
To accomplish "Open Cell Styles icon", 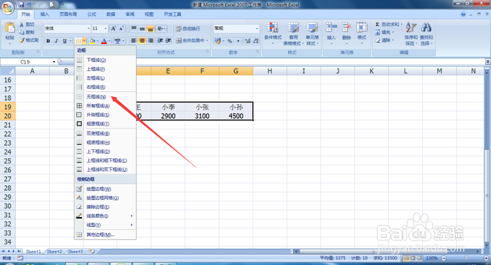I will tap(312, 27).
